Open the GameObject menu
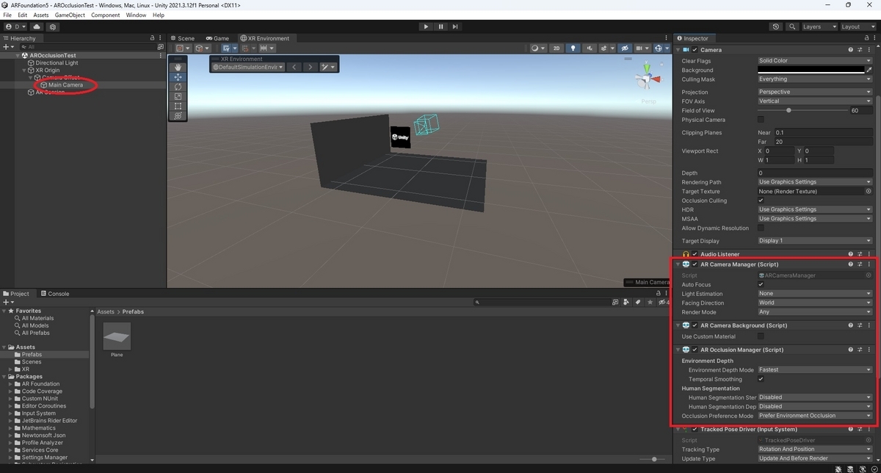Screen dimensions: 881x473 tap(70, 15)
